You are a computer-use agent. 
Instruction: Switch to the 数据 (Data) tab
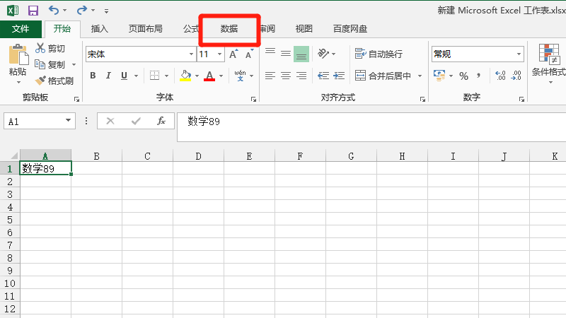pos(229,29)
